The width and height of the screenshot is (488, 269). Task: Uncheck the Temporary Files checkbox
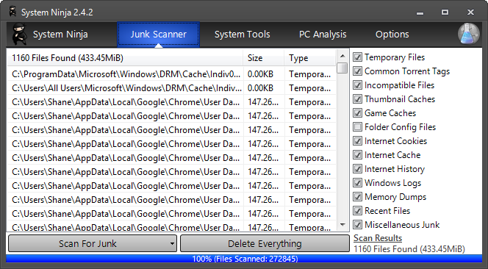(357, 57)
